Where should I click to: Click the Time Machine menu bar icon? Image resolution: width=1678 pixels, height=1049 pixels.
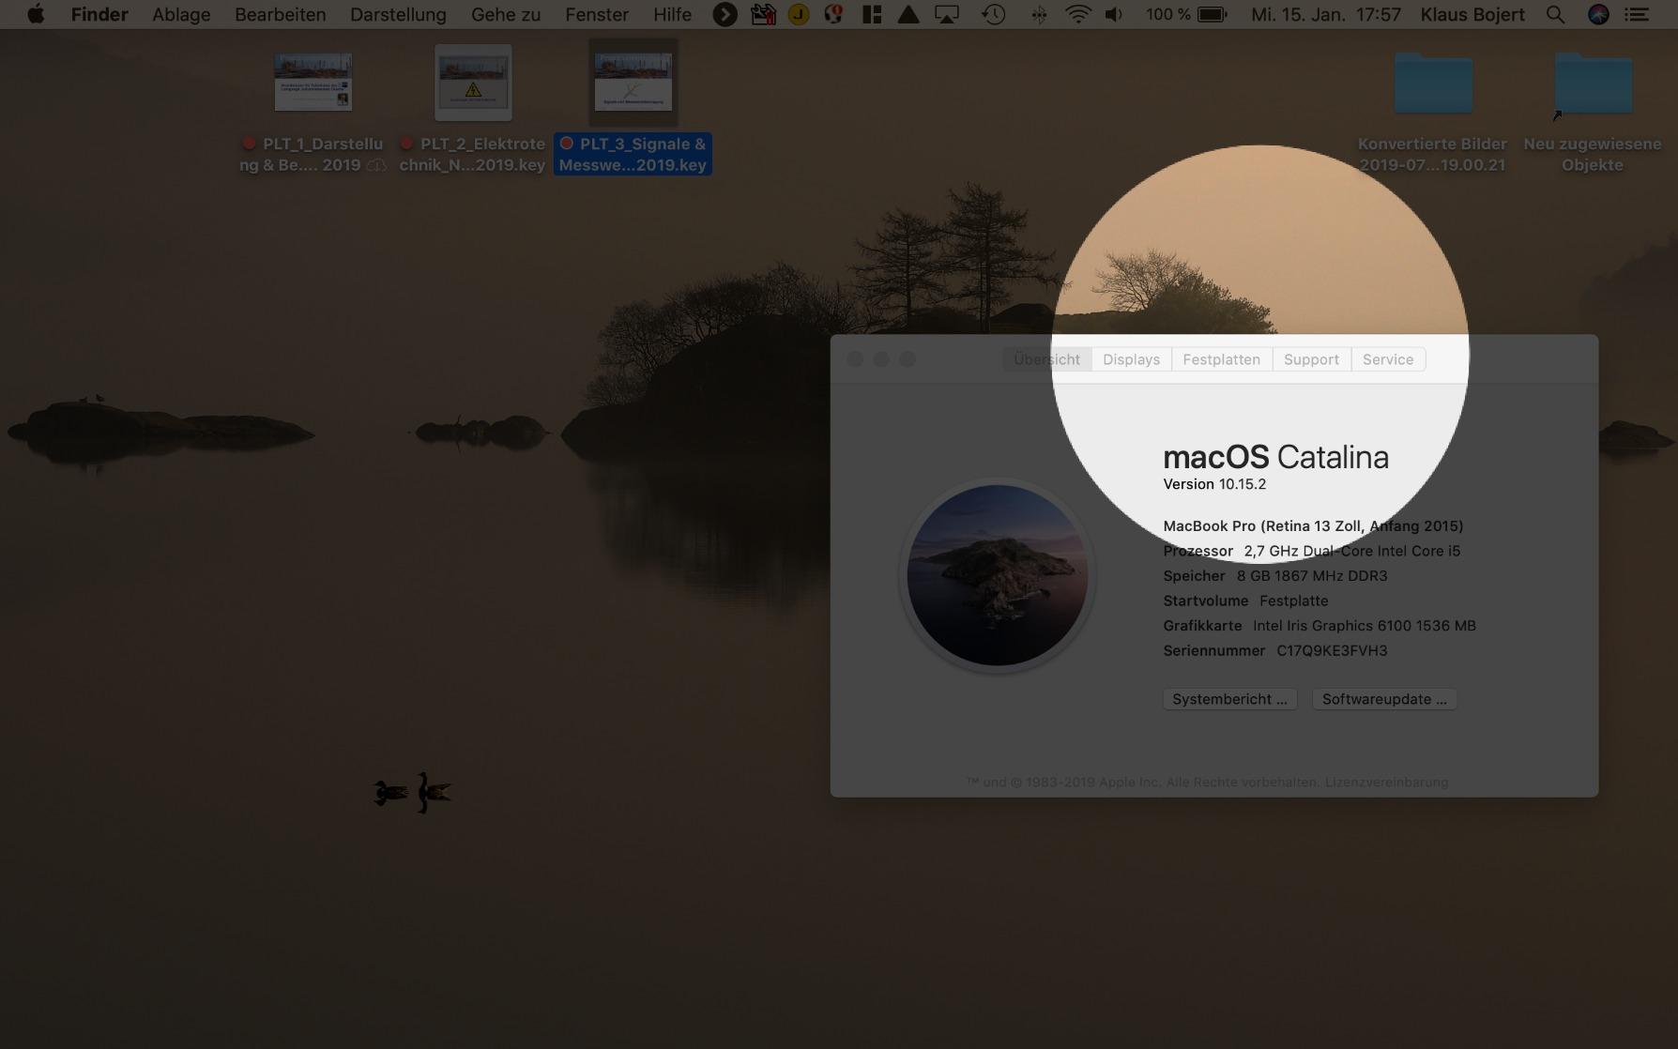point(993,14)
